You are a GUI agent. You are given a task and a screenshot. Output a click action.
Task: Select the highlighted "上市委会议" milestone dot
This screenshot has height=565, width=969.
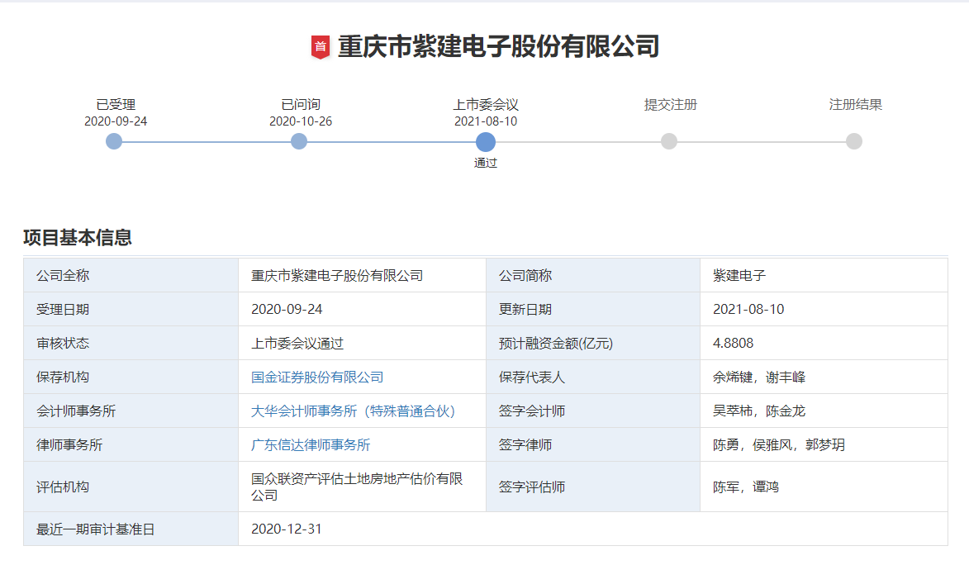486,141
